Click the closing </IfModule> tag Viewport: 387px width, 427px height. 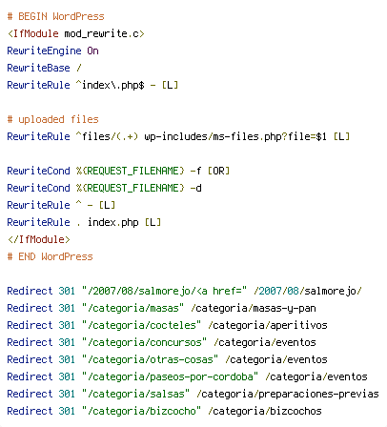pyautogui.click(x=38, y=239)
